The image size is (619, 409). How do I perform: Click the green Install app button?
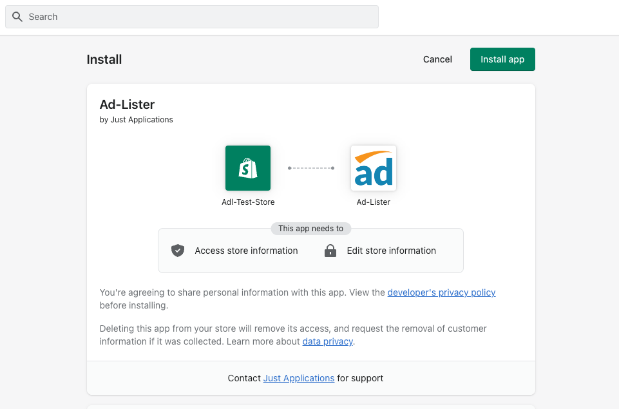coord(502,59)
